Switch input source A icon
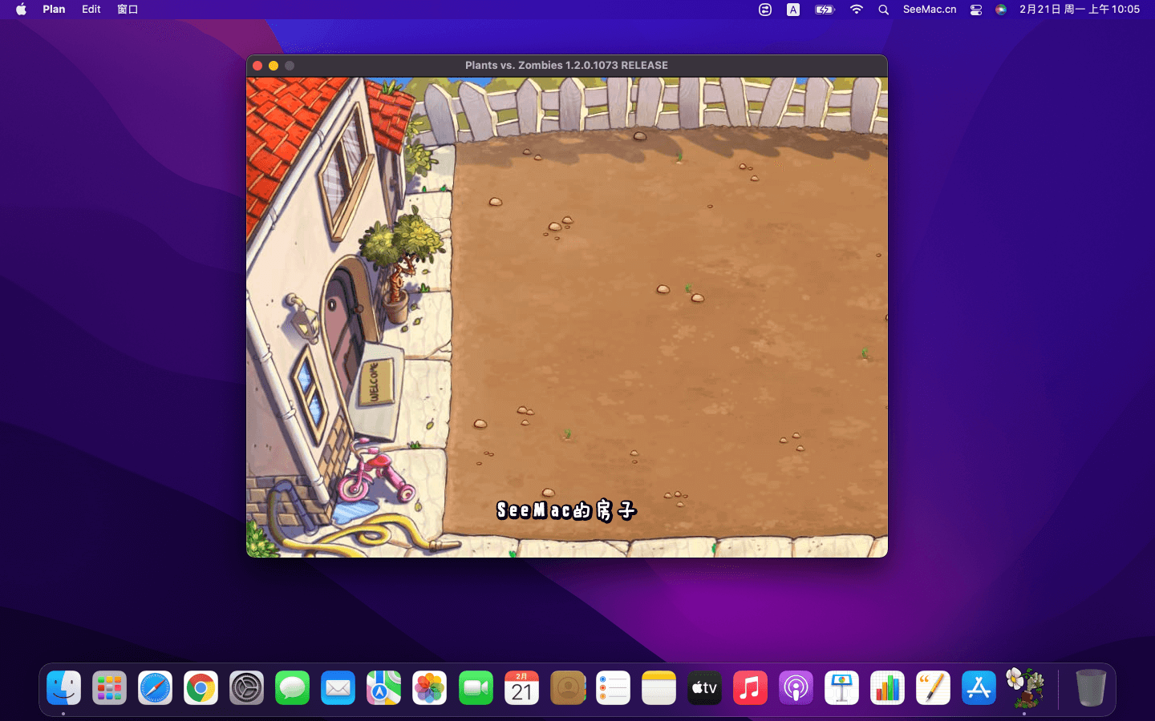1155x721 pixels. click(793, 10)
